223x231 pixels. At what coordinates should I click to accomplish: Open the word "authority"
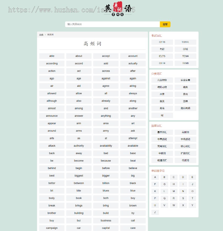coord(79,146)
